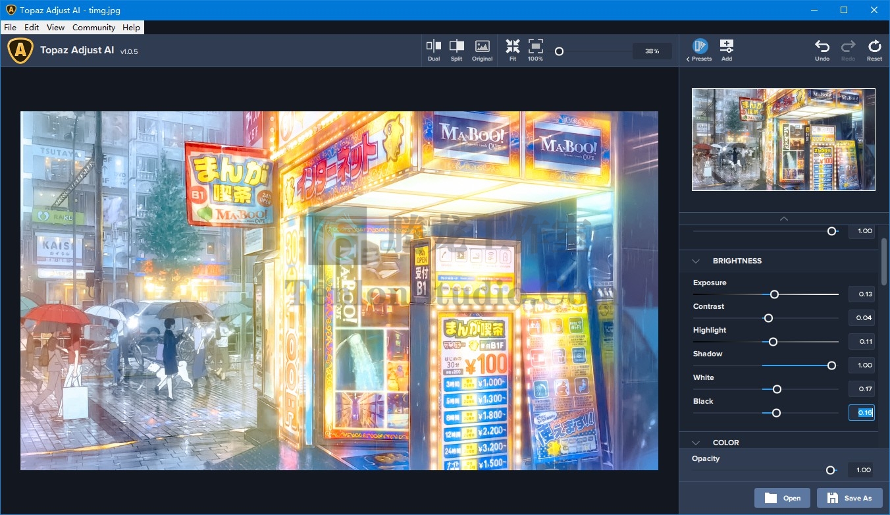The width and height of the screenshot is (890, 515).
Task: Click the navigator thumbnail preview
Action: click(x=783, y=140)
